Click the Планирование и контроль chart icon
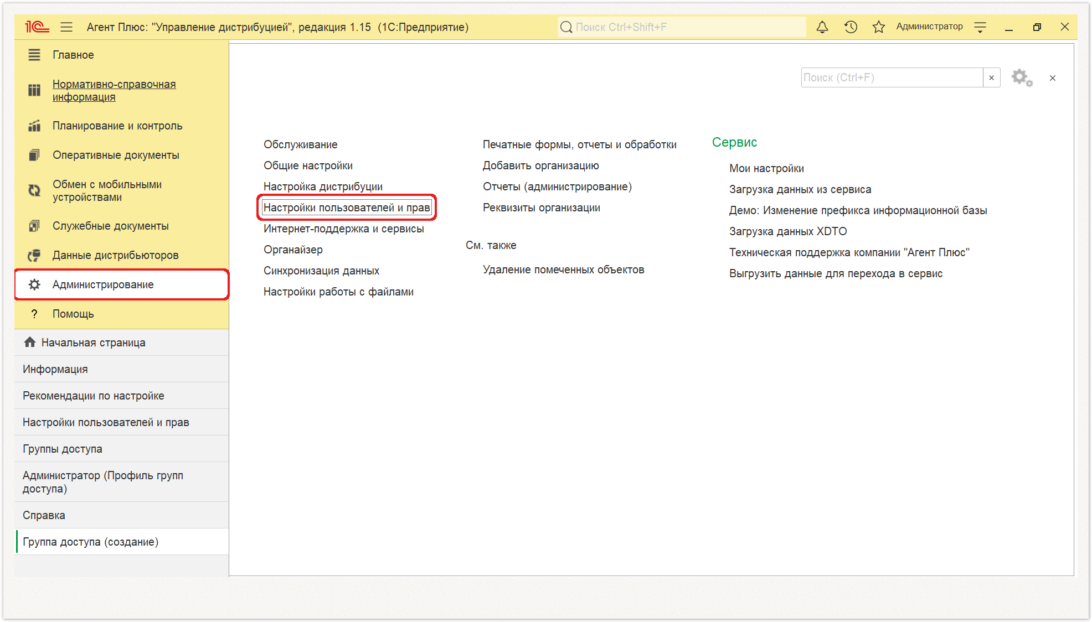Image resolution: width=1092 pixels, height=622 pixels. [34, 126]
